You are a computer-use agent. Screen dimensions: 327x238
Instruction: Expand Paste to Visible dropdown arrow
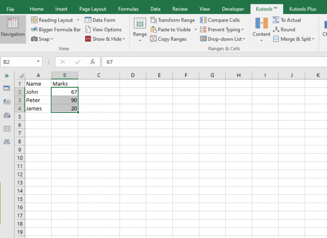pyautogui.click(x=195, y=30)
